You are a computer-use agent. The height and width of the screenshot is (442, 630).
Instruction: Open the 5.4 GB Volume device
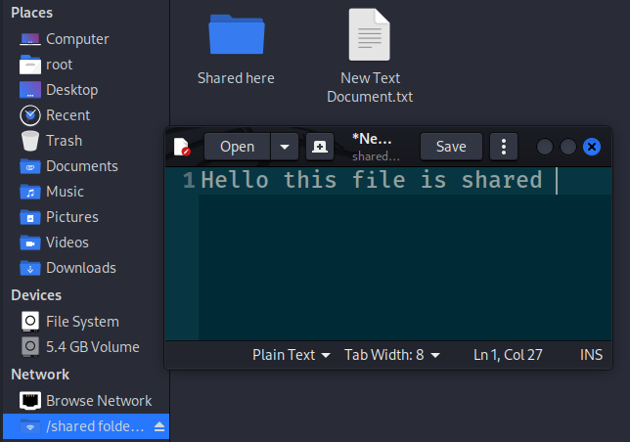pyautogui.click(x=92, y=346)
